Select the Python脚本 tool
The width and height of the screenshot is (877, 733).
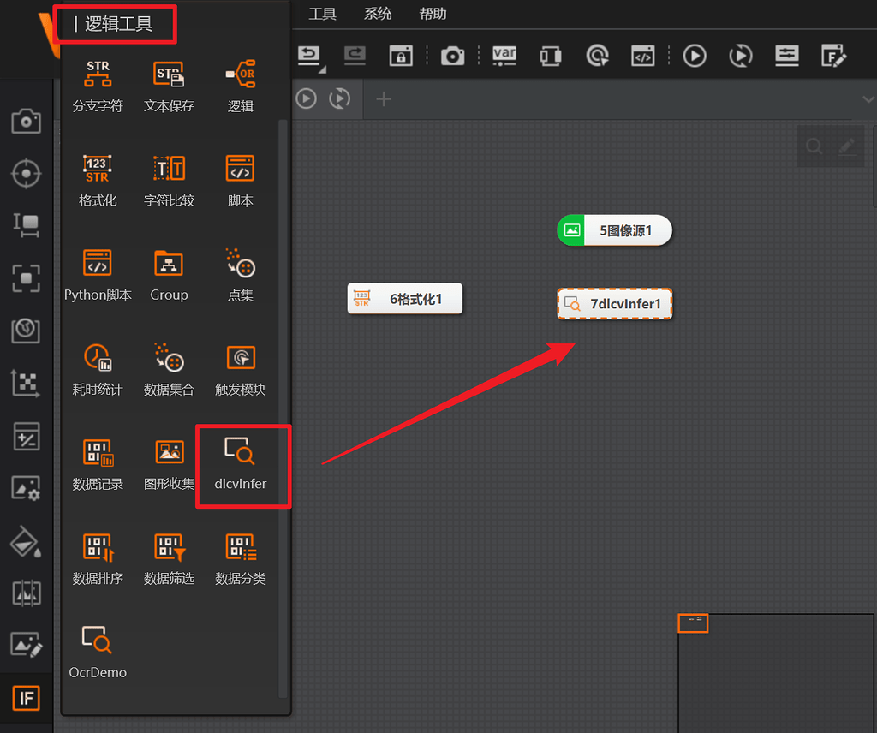point(98,275)
